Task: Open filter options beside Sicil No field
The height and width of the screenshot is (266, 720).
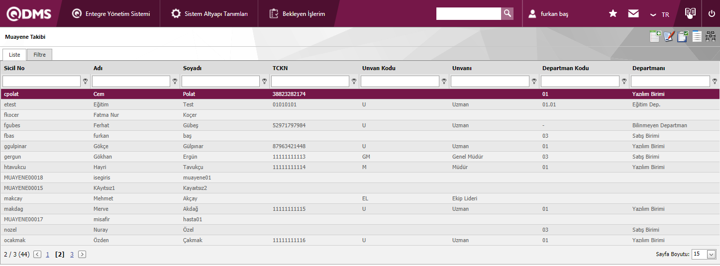Action: 85,81
